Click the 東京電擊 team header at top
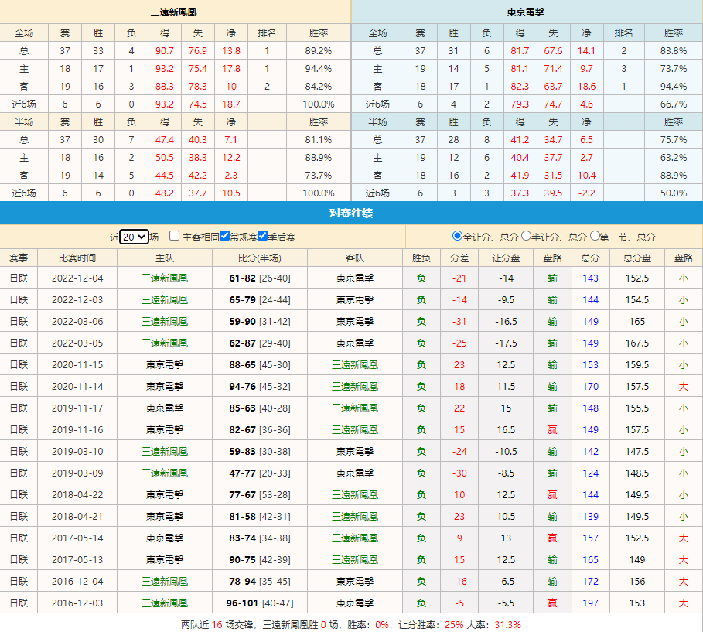Image resolution: width=703 pixels, height=632 pixels. (525, 12)
